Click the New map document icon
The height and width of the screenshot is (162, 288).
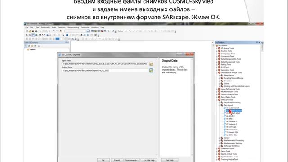[x=27, y=31]
